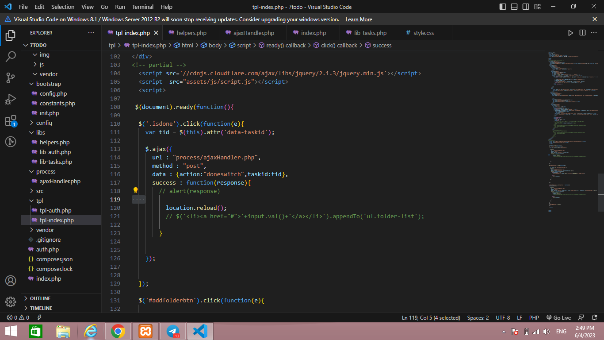Collapse the bootstrap folder

tap(61, 84)
